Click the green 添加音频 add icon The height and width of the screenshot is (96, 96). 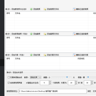[31, 34]
